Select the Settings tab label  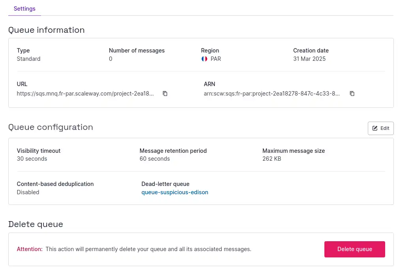coord(24,8)
